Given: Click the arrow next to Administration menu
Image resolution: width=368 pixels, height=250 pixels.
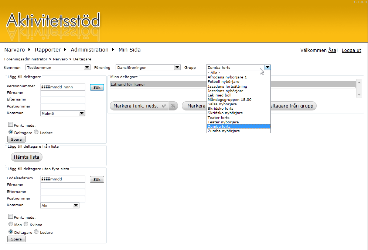Looking at the screenshot, I should pyautogui.click(x=113, y=50).
